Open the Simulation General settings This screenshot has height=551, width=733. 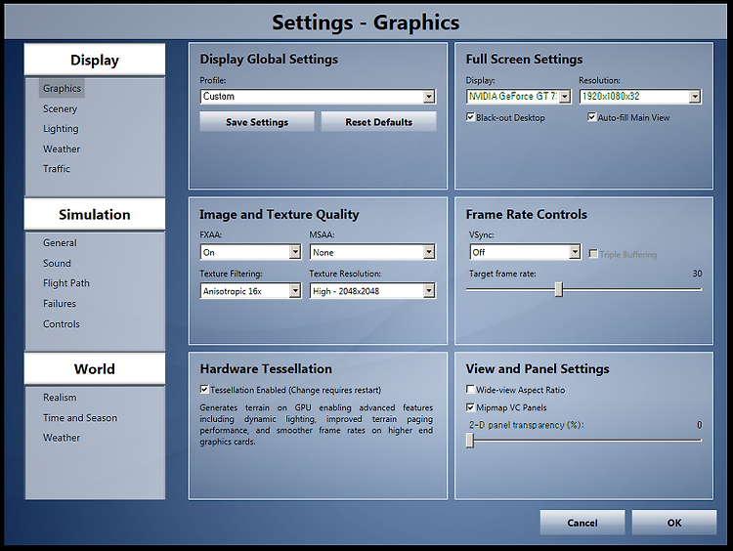point(60,243)
